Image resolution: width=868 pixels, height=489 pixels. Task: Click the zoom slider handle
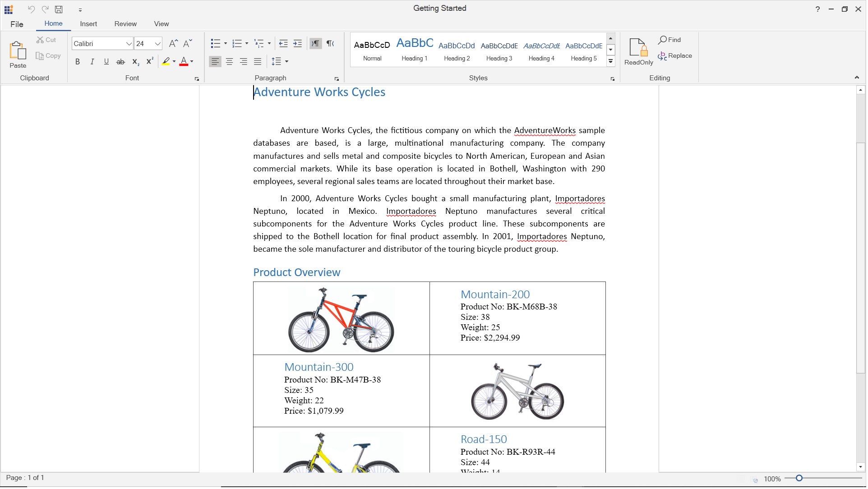coord(799,478)
